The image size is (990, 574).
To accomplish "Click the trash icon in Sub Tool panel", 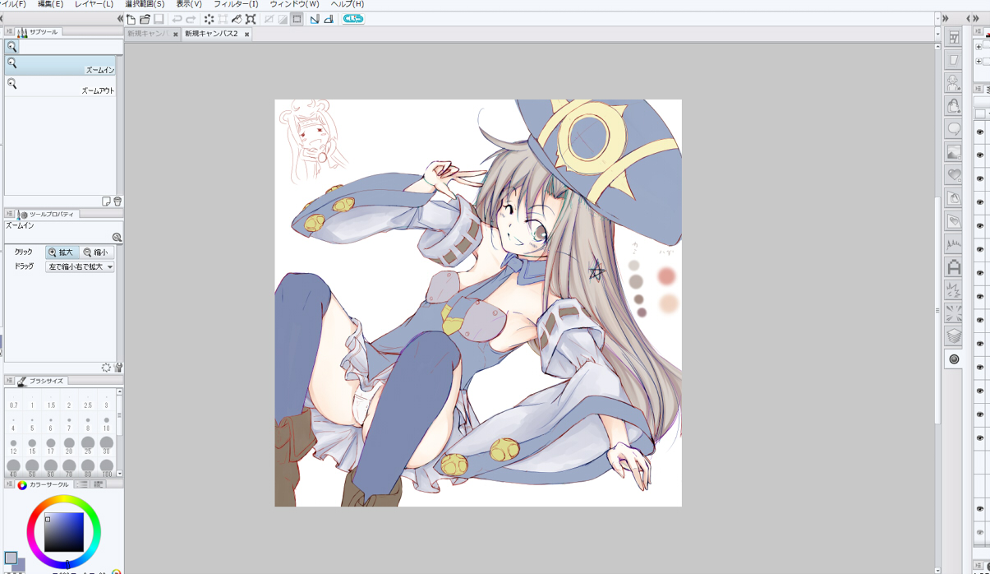I will pyautogui.click(x=117, y=201).
